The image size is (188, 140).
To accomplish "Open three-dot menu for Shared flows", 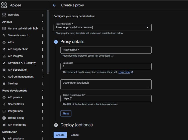I will (x=43, y=104).
